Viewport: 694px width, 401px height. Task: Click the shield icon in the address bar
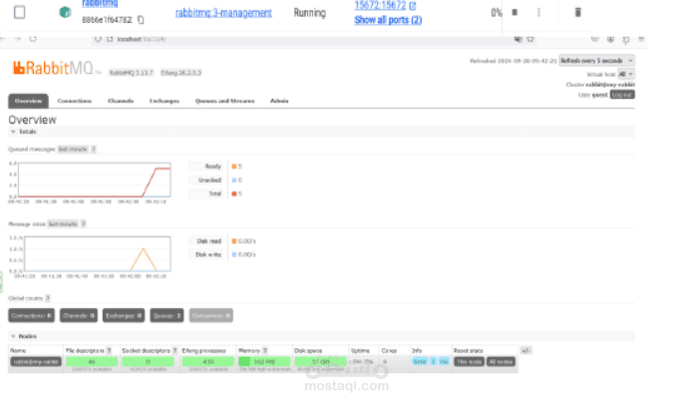(98, 39)
